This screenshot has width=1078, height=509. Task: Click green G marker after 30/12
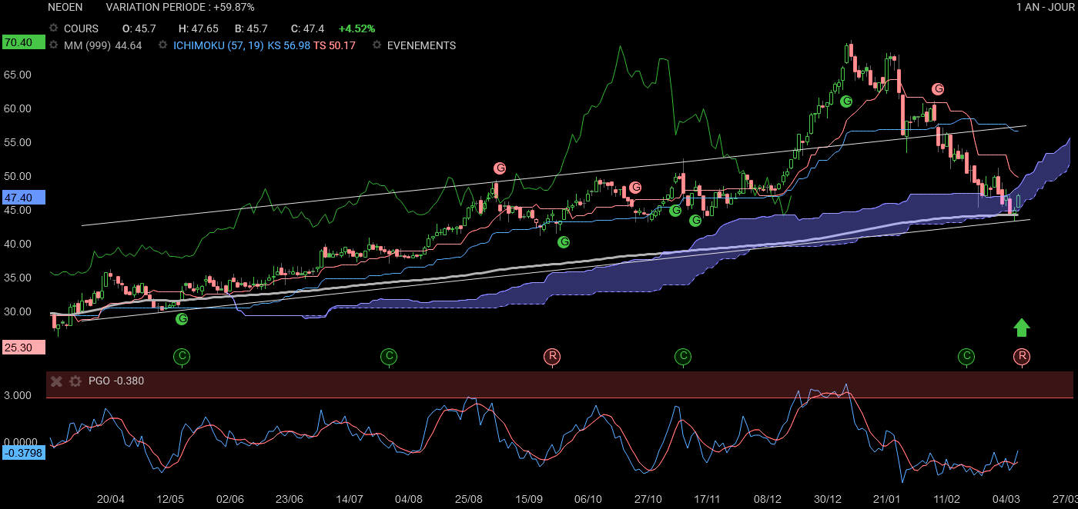pyautogui.click(x=846, y=101)
